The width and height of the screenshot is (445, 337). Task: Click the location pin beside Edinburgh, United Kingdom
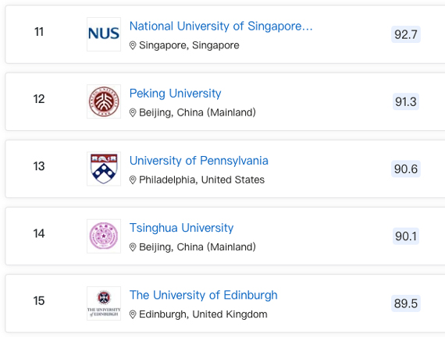(133, 314)
